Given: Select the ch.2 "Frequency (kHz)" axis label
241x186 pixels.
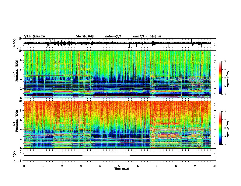Looking at the screenshot, I should [x=17, y=121].
